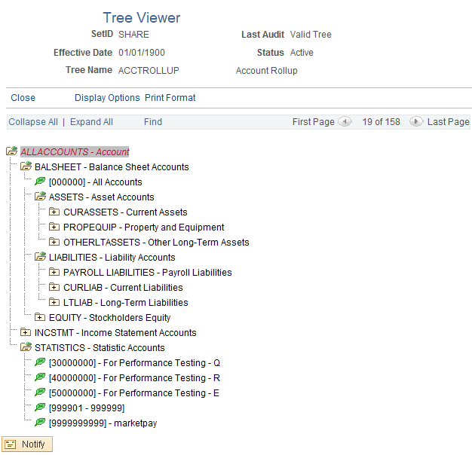Jump to First Page
The width and height of the screenshot is (472, 455).
[314, 122]
